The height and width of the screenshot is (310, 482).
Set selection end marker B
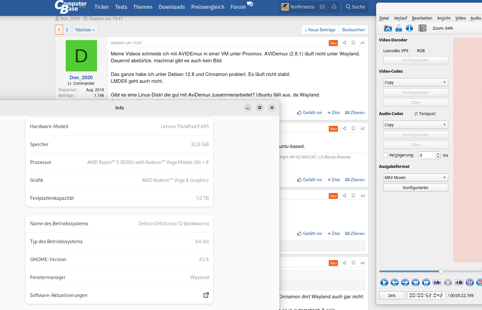click(459, 282)
